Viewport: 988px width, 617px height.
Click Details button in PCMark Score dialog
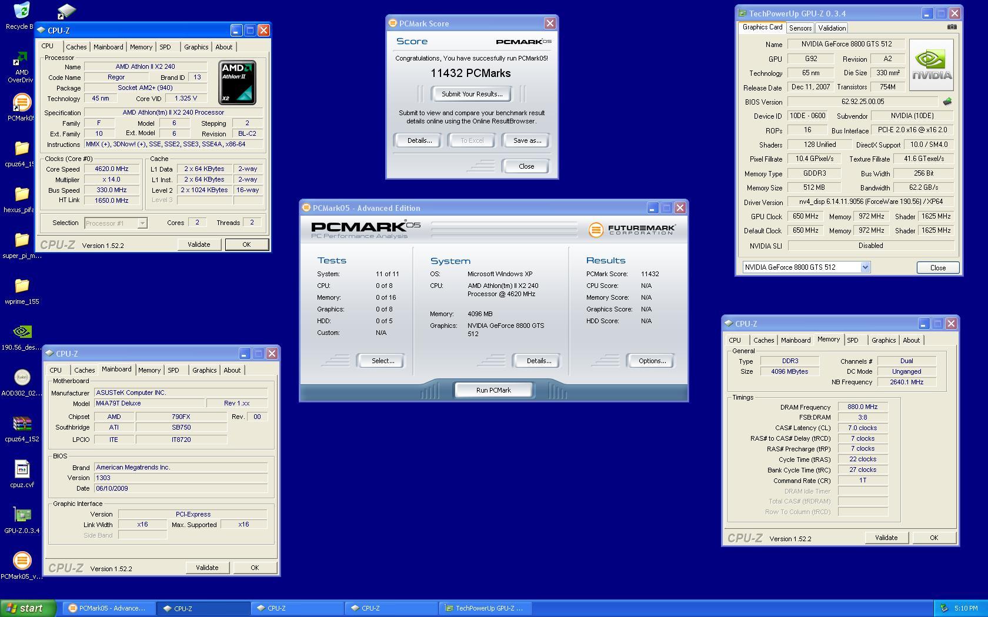(419, 140)
